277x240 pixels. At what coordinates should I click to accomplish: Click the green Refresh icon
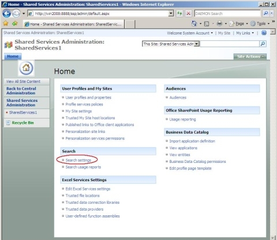point(179,13)
